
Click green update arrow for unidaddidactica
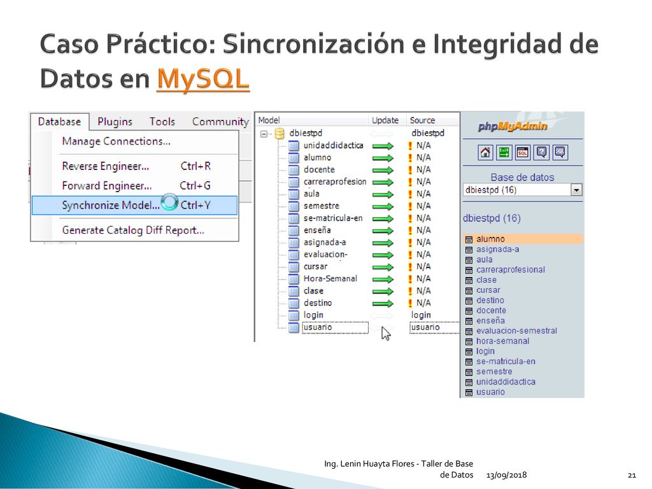383,146
